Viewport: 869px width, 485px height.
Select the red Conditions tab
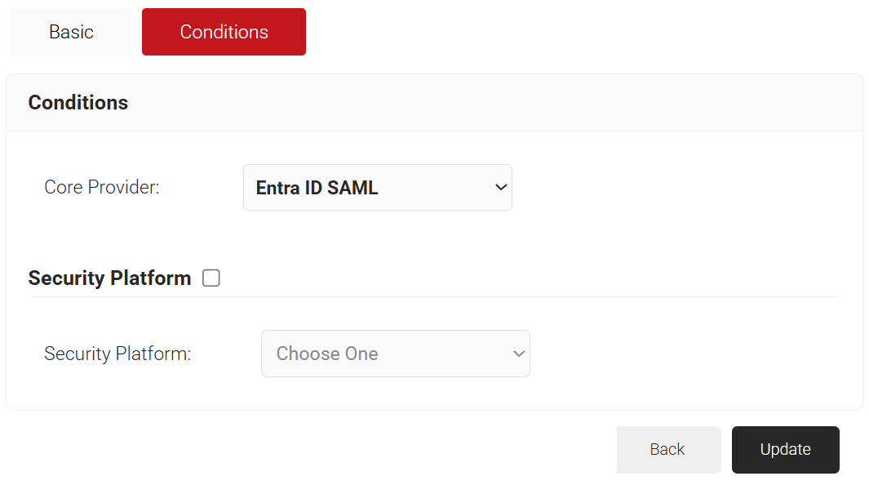point(224,32)
